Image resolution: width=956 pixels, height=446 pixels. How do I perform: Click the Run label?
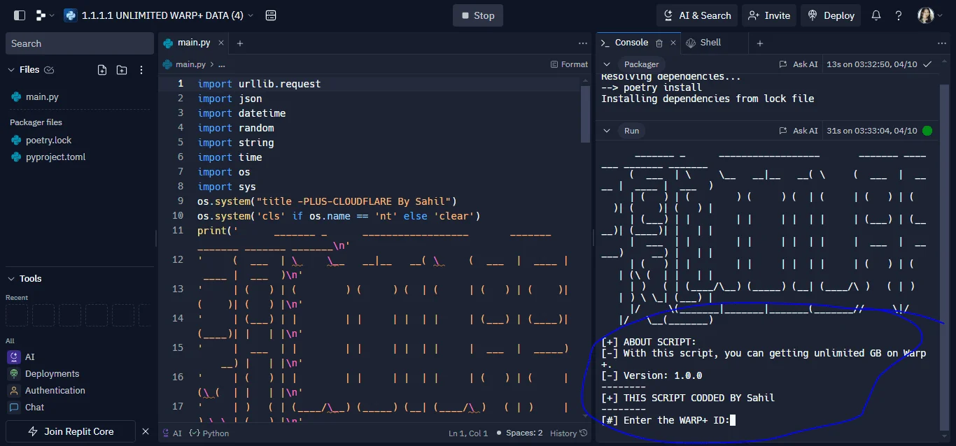click(x=631, y=131)
